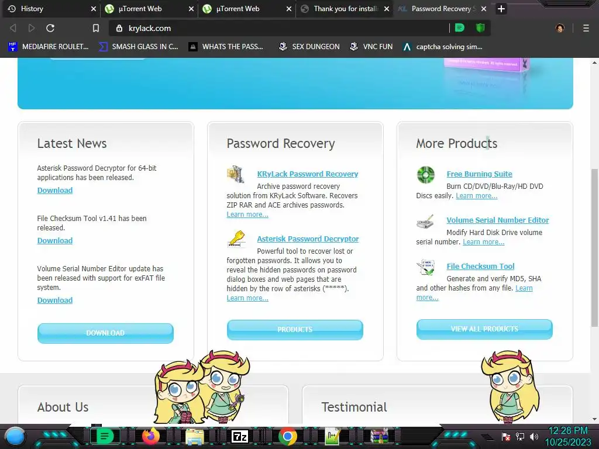Viewport: 599px width, 449px height.
Task: Open the Asterisk Password Decryptor link
Action: (308, 239)
